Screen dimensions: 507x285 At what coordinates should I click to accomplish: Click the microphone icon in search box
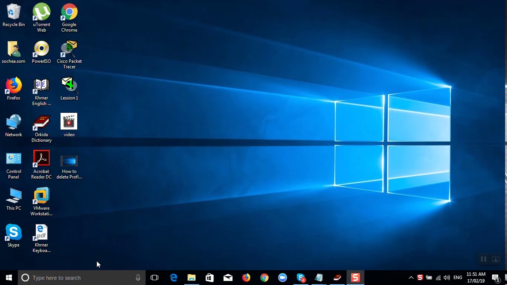point(138,277)
